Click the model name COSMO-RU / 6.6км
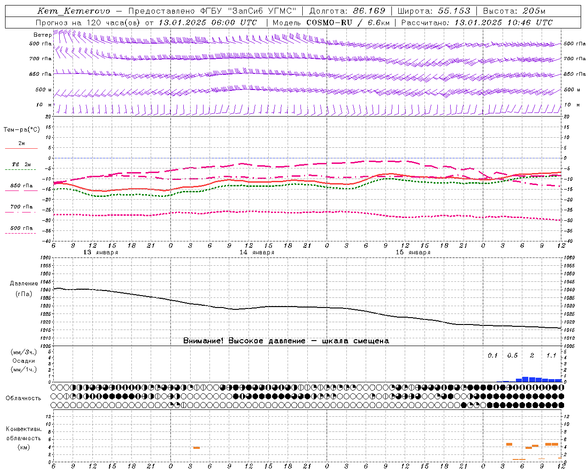Image resolution: width=588 pixels, height=470 pixels. (348, 22)
